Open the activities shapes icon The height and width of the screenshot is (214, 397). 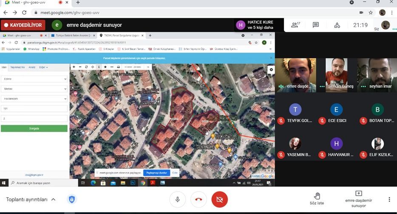click(x=337, y=25)
